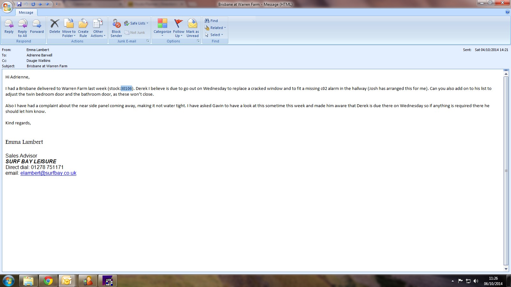Image resolution: width=511 pixels, height=287 pixels.
Task: Click the message body scrollbar up arrow
Action: tap(506, 74)
